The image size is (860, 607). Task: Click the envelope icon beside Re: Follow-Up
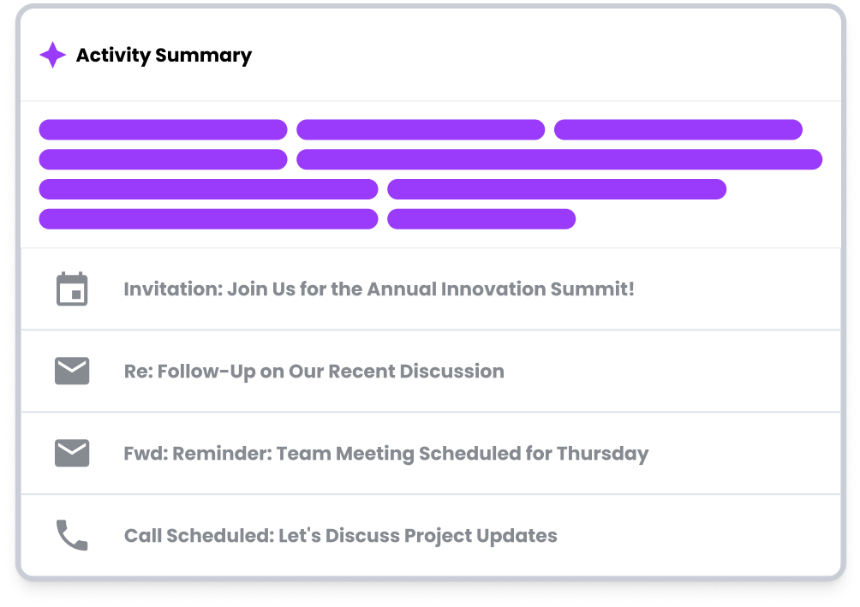(72, 371)
